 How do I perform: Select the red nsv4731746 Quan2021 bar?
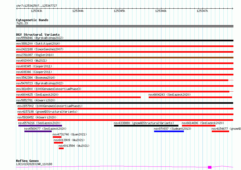(57, 137)
